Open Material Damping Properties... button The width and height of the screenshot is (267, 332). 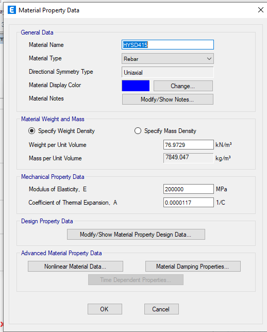coord(193,267)
